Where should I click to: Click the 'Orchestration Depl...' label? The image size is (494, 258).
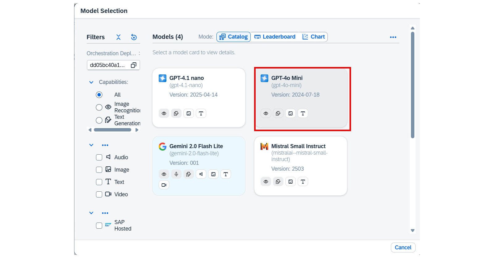click(x=111, y=53)
